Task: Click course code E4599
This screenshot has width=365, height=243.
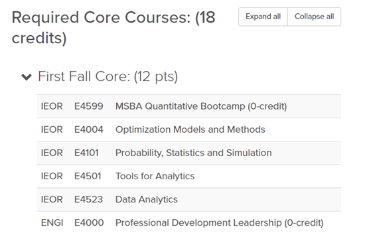Action: point(89,106)
